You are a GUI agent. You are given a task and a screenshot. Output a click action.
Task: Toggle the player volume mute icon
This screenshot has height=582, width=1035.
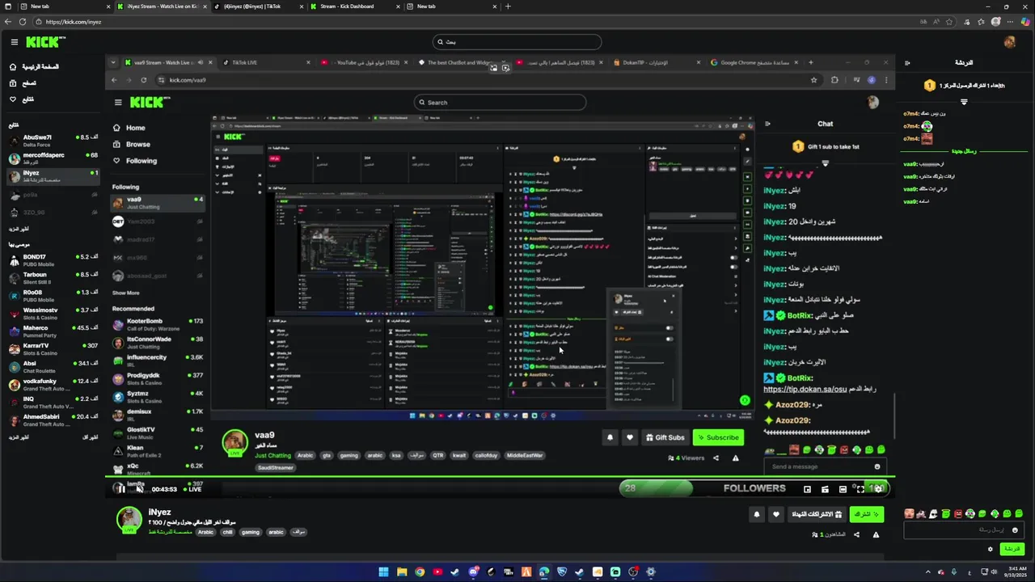coord(139,488)
